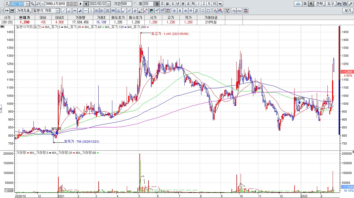Click the 현재가 column header
The image size is (354, 198).
click(24, 17)
